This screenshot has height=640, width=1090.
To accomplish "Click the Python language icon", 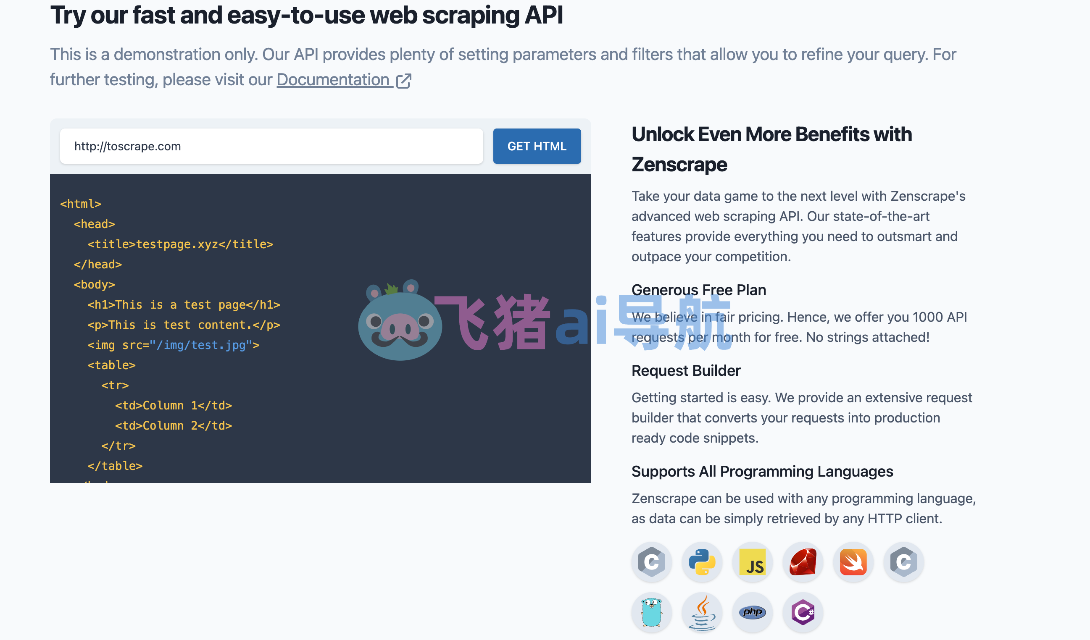I will [x=702, y=562].
